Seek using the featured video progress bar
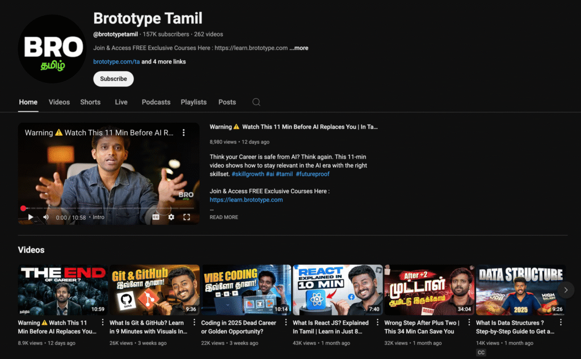The image size is (581, 359). (x=108, y=208)
